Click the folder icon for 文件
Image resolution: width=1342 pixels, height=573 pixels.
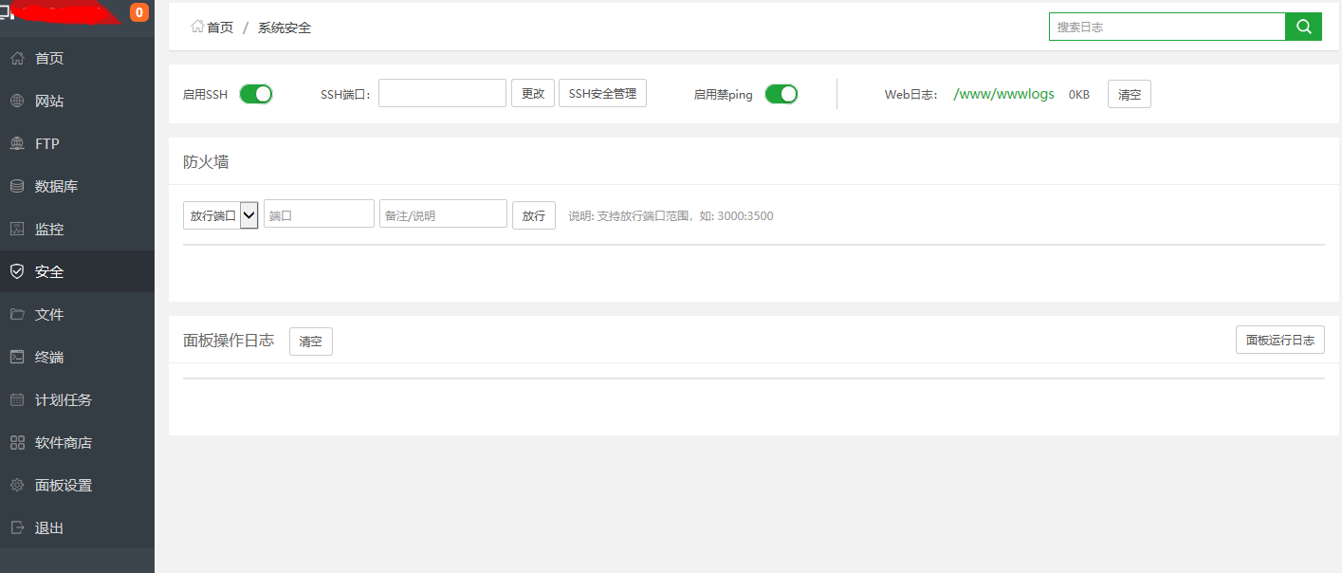[x=17, y=315]
